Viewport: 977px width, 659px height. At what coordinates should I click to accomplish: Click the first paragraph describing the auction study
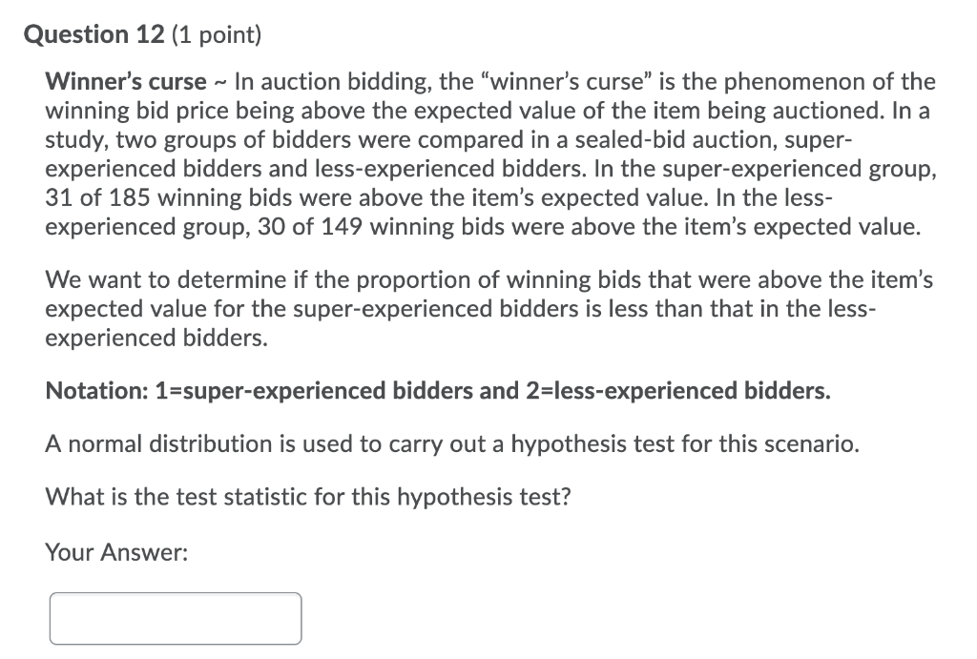[x=477, y=153]
